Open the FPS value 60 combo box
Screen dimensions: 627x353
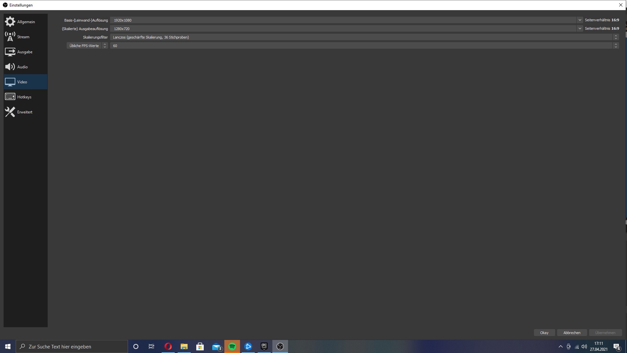click(x=362, y=46)
